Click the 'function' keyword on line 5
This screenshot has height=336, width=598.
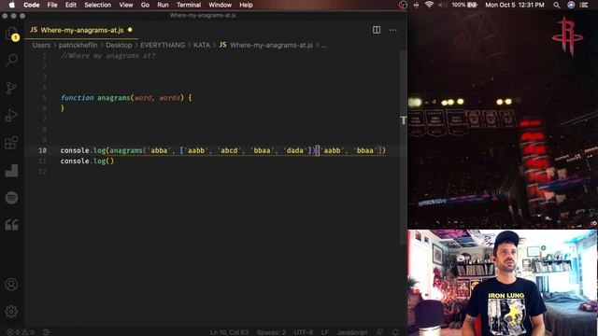tap(77, 98)
